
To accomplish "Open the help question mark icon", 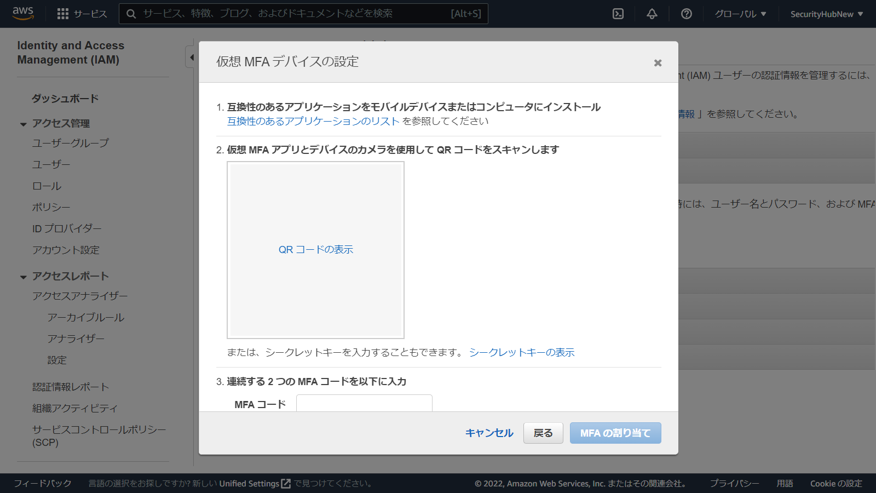I will [x=686, y=14].
